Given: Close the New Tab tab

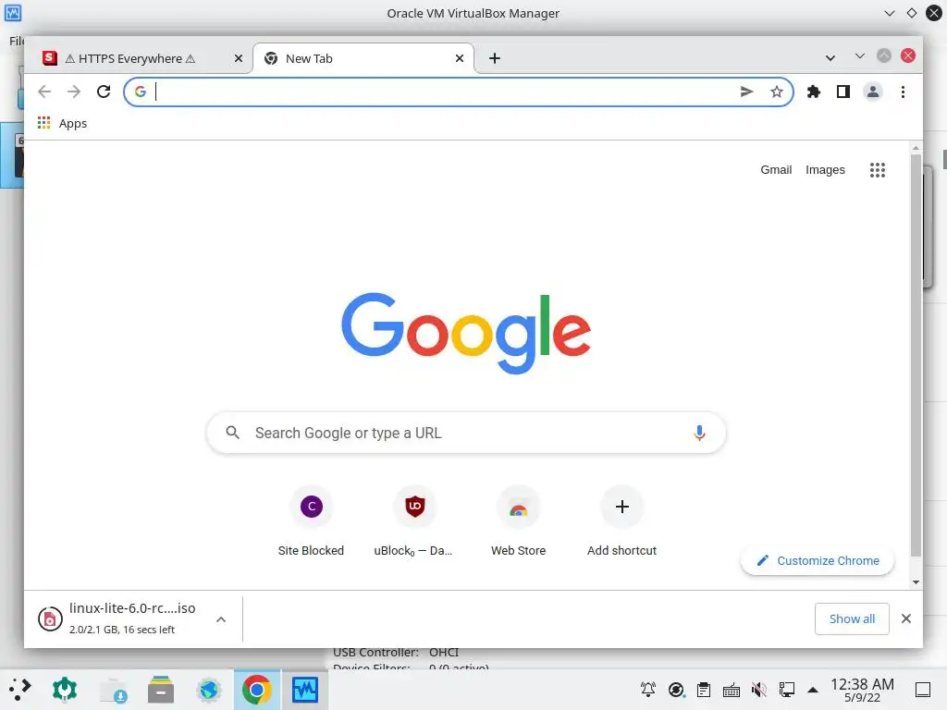Looking at the screenshot, I should tap(460, 58).
